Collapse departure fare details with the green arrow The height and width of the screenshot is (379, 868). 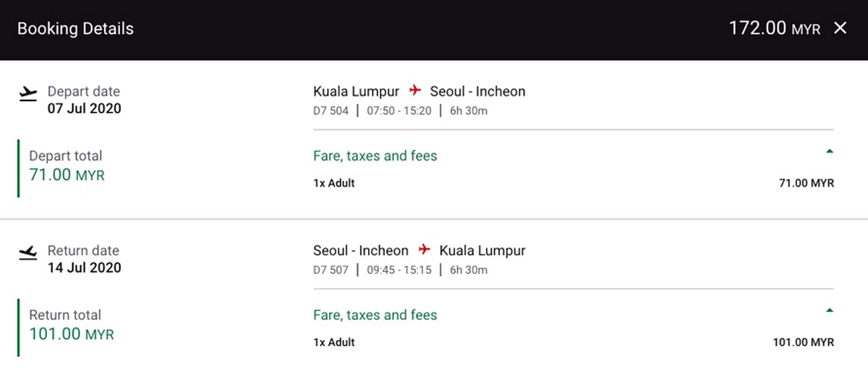829,151
